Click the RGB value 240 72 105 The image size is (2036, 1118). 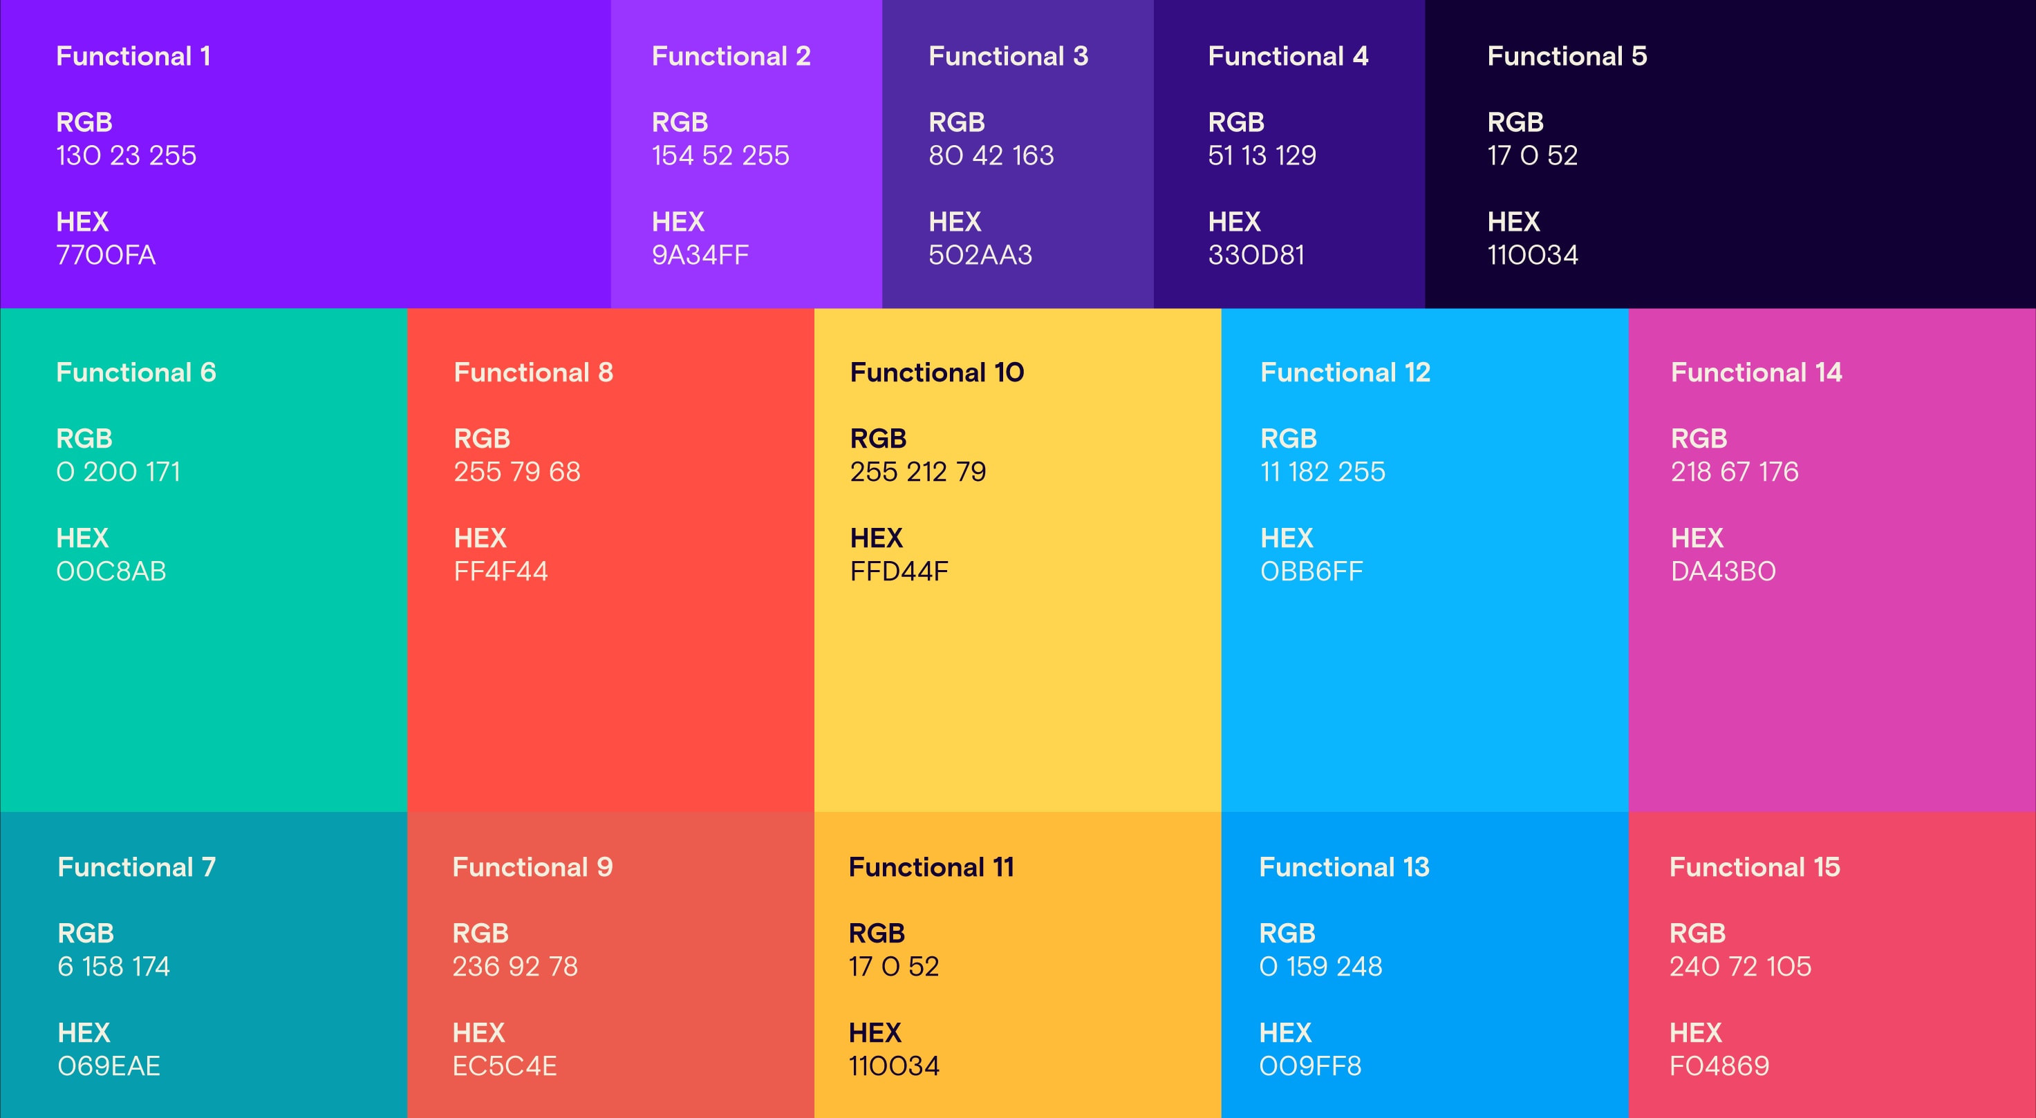click(x=1739, y=966)
